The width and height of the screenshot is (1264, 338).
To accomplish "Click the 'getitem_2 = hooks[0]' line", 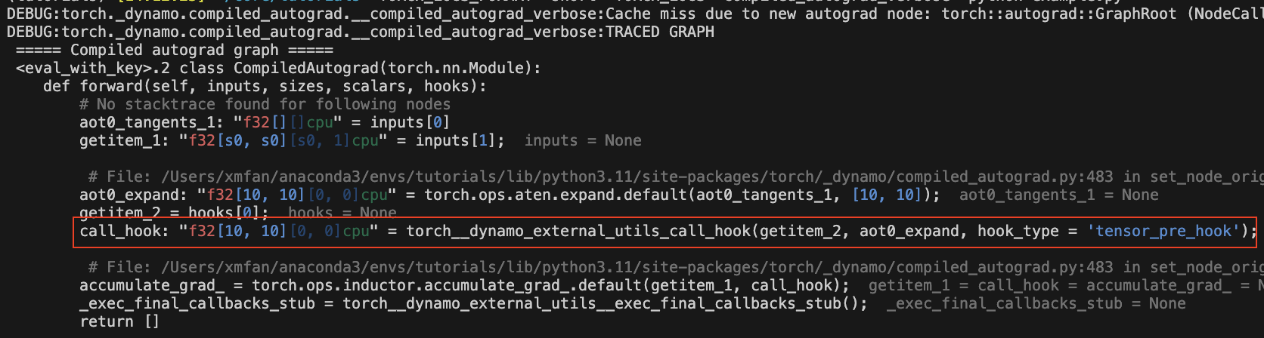I will 174,213.
